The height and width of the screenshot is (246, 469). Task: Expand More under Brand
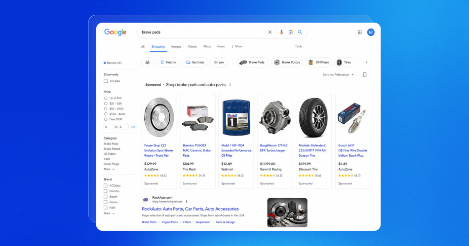coord(109,213)
